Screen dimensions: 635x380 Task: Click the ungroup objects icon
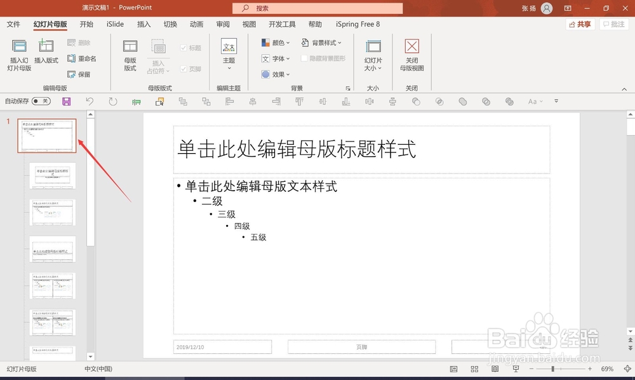206,102
